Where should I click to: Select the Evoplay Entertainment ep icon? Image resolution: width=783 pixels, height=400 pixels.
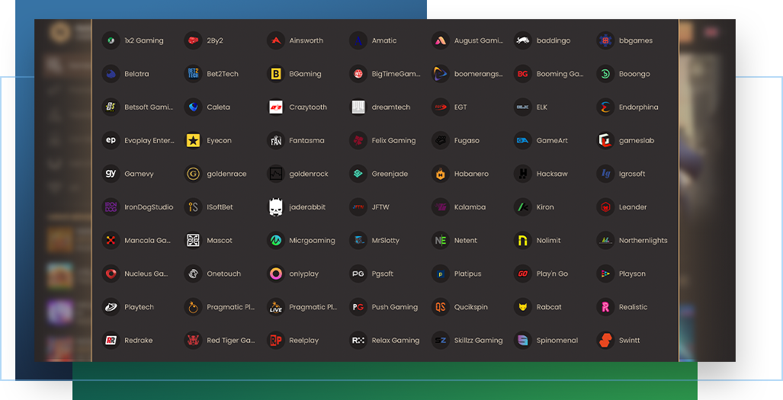(111, 141)
